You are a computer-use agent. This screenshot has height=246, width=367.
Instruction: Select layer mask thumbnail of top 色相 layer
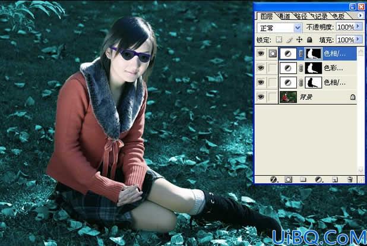tap(314, 54)
